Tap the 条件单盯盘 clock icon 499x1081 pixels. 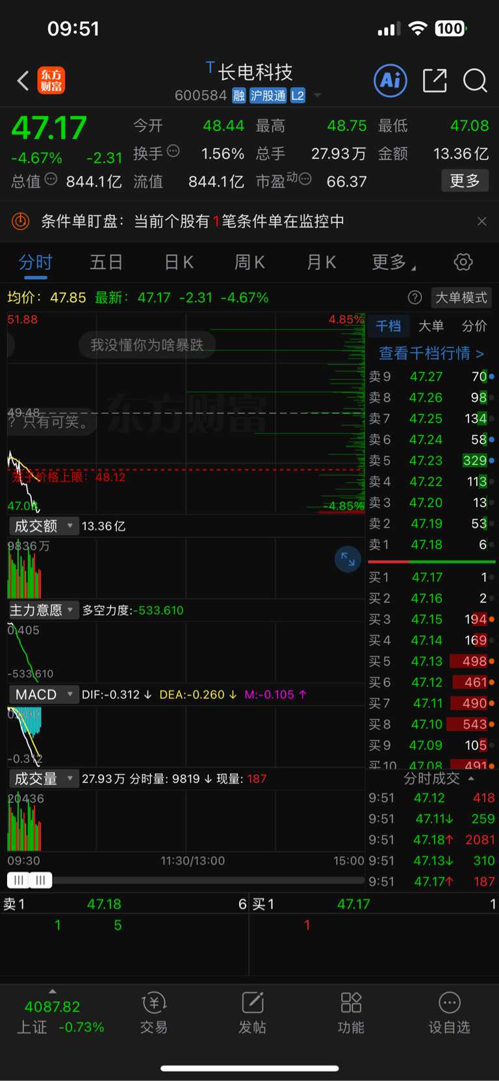(21, 221)
